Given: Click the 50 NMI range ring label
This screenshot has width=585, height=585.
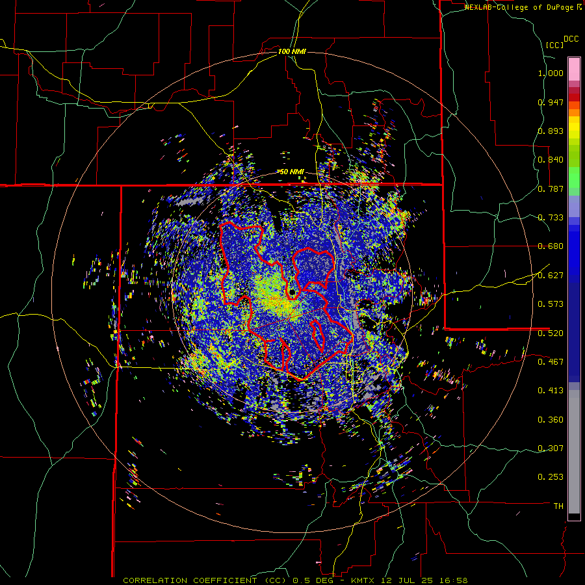Looking at the screenshot, I should [292, 172].
